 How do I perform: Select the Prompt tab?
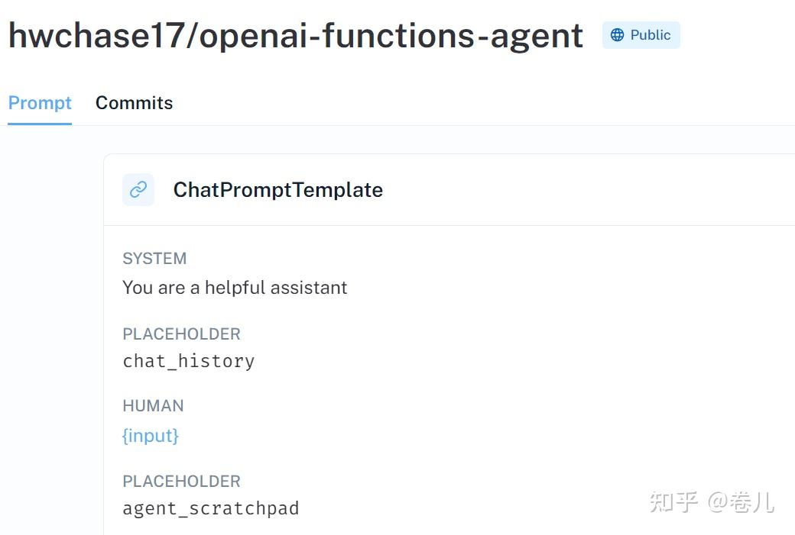(x=40, y=103)
